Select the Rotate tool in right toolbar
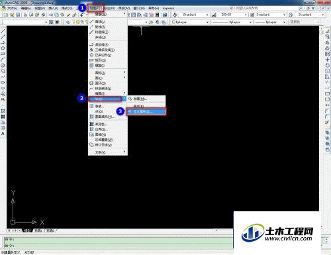The width and height of the screenshot is (331, 255). [328, 66]
